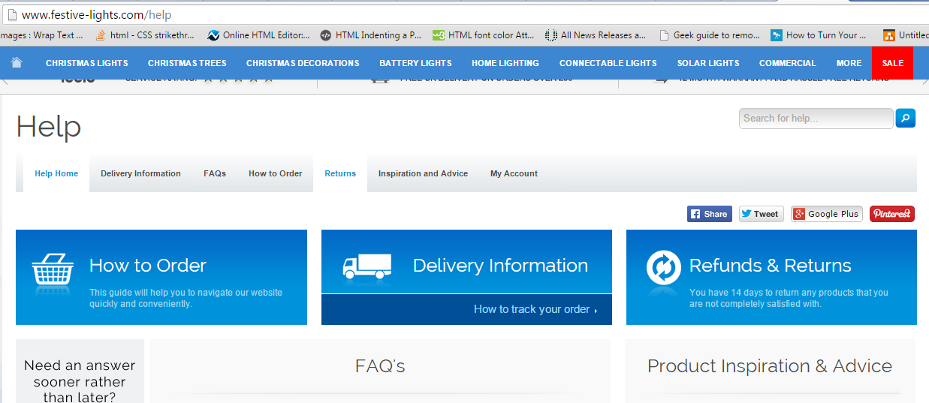Click the FAQ's section heading

pos(380,366)
